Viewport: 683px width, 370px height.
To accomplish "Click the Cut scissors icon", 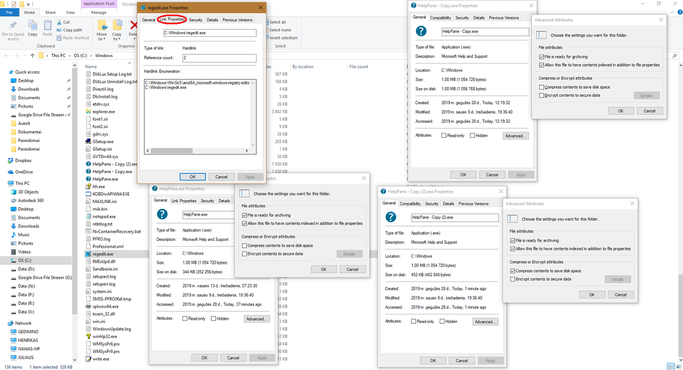I will pos(59,22).
